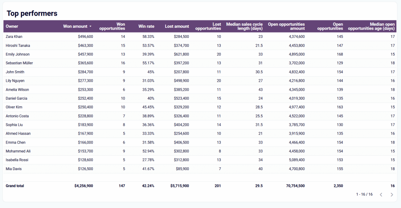Click the Top performers title
401x208 pixels.
coord(32,13)
